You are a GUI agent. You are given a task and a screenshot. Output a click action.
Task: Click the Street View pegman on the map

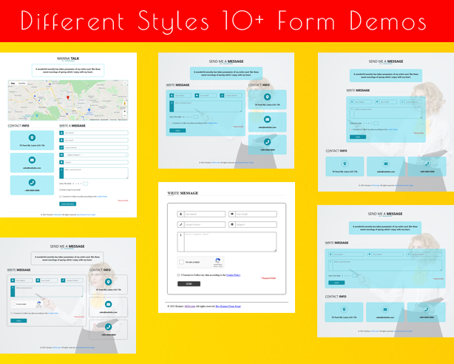pos(126,102)
